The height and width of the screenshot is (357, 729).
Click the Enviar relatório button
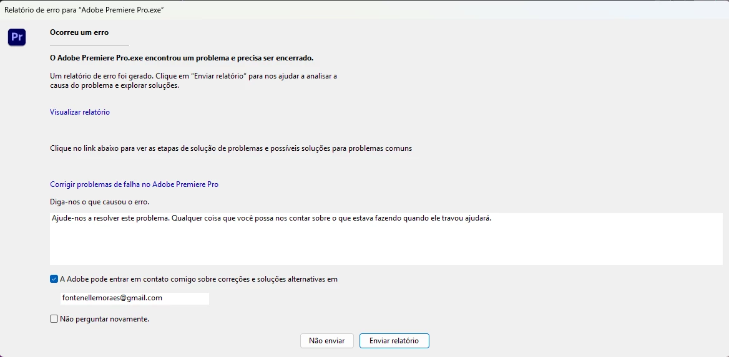(394, 341)
